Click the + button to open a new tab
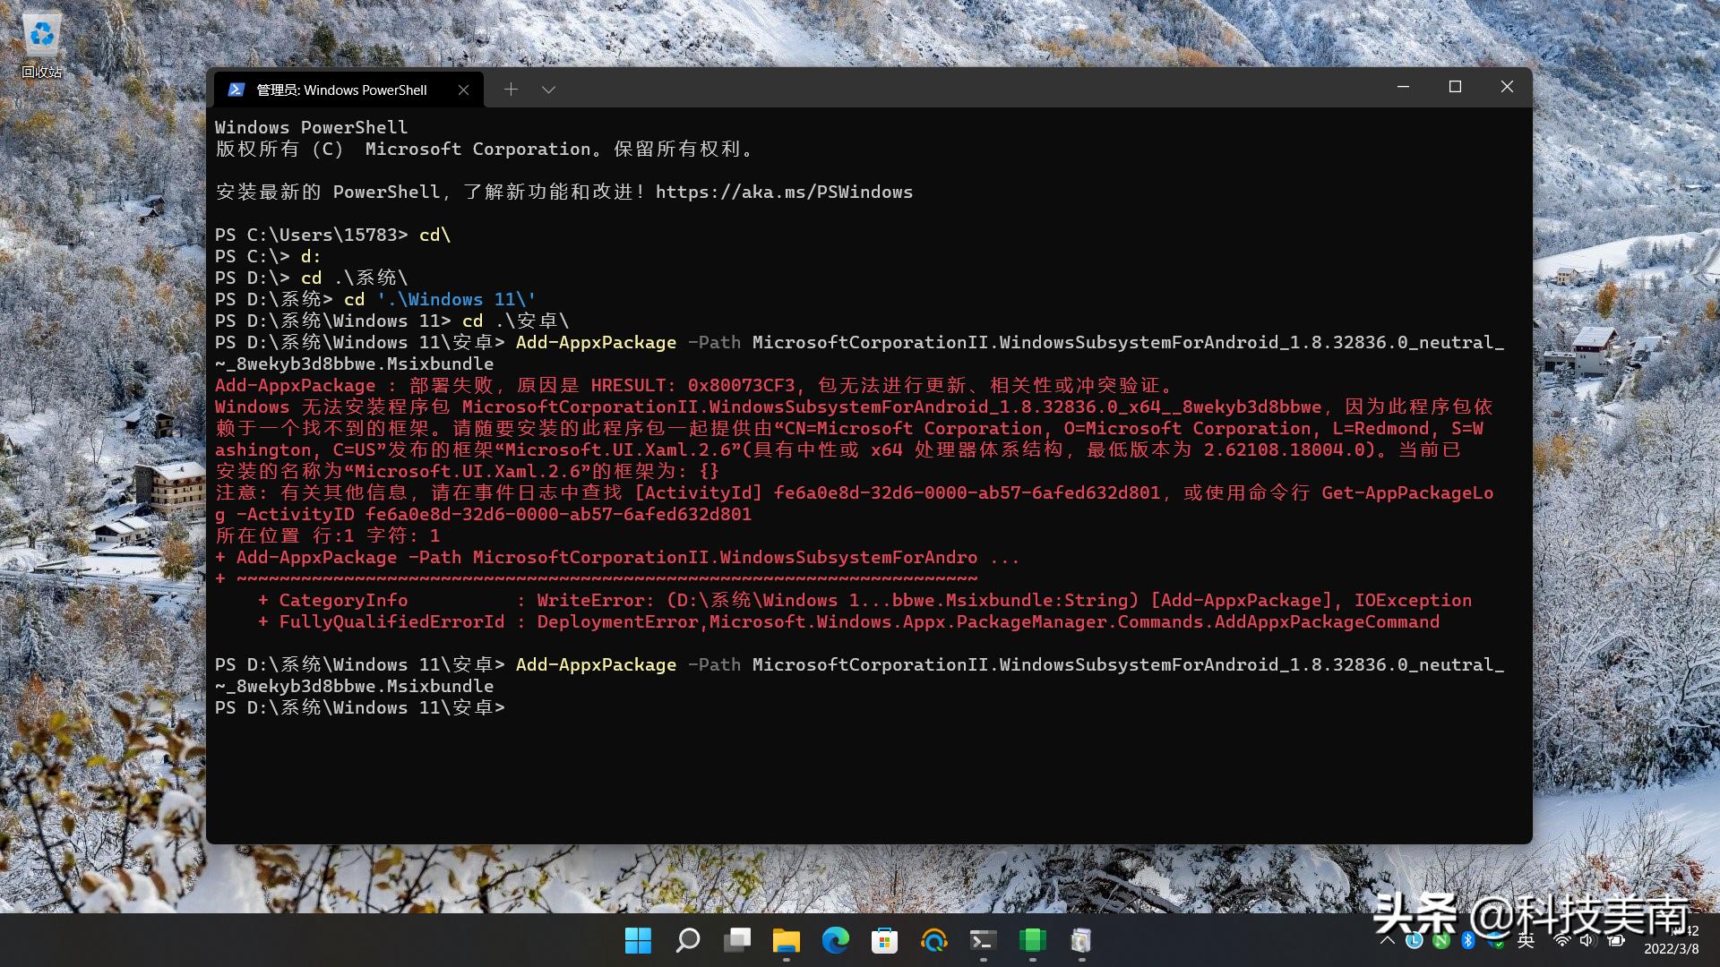 click(x=511, y=89)
